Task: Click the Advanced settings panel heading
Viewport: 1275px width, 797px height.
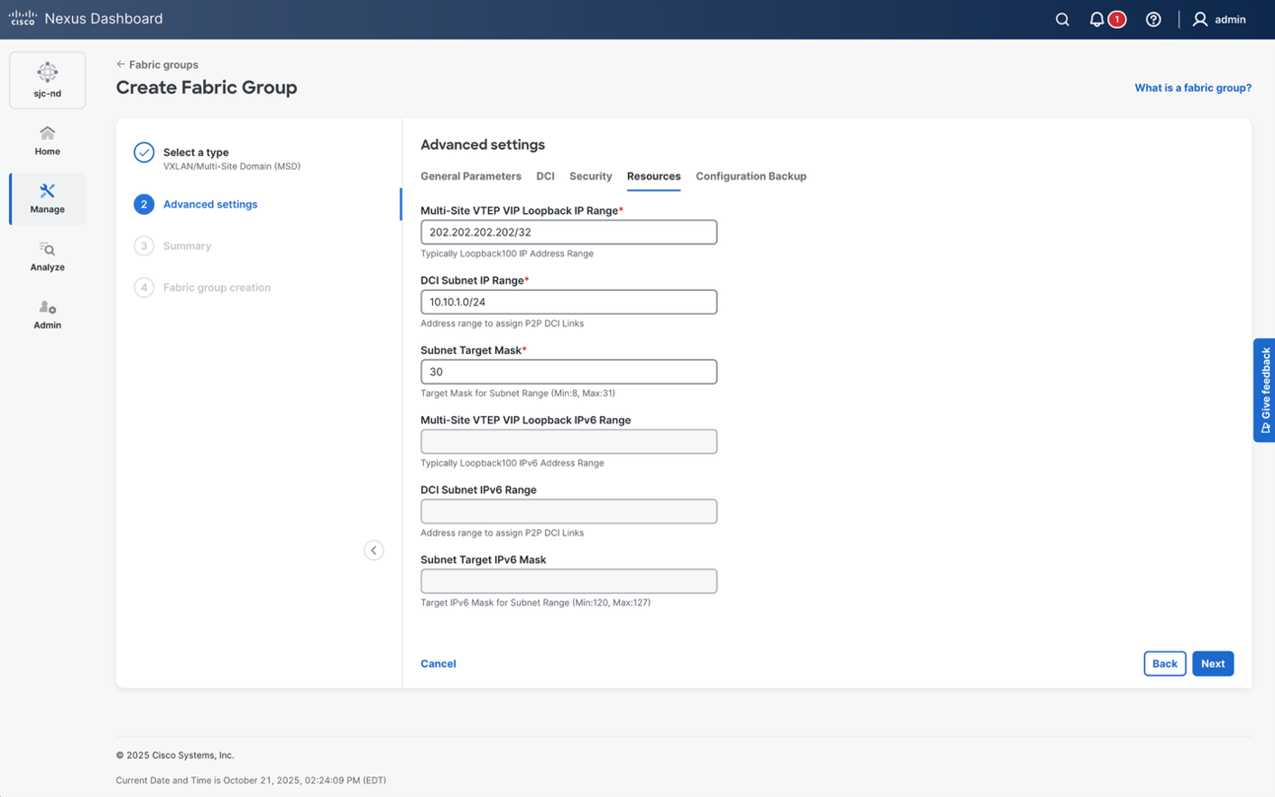Action: pyautogui.click(x=483, y=144)
